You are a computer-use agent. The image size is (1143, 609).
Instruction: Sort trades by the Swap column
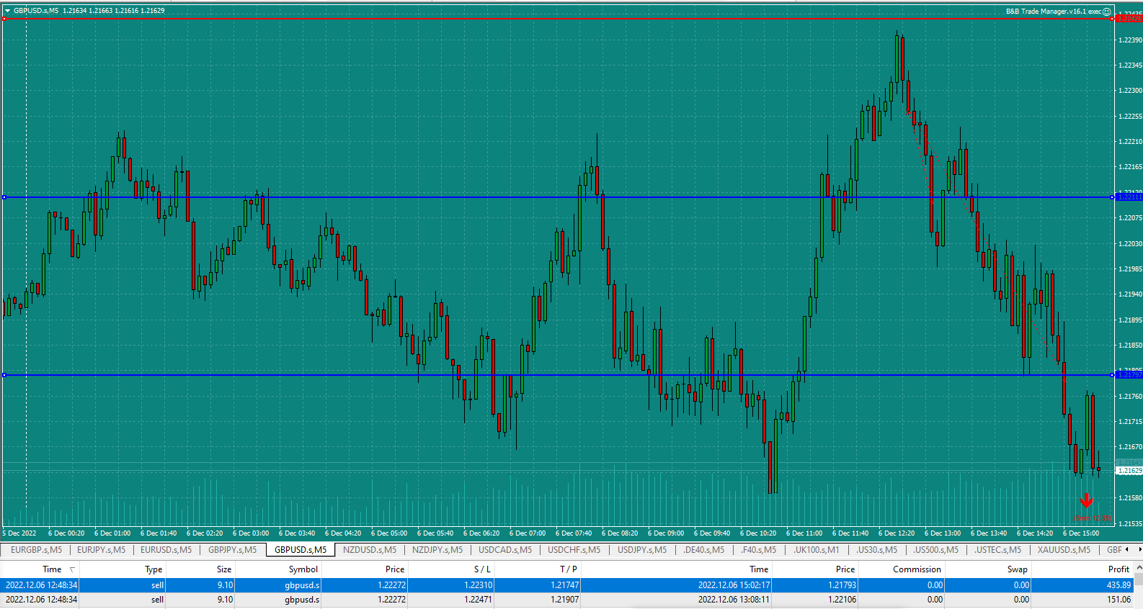point(1017,569)
